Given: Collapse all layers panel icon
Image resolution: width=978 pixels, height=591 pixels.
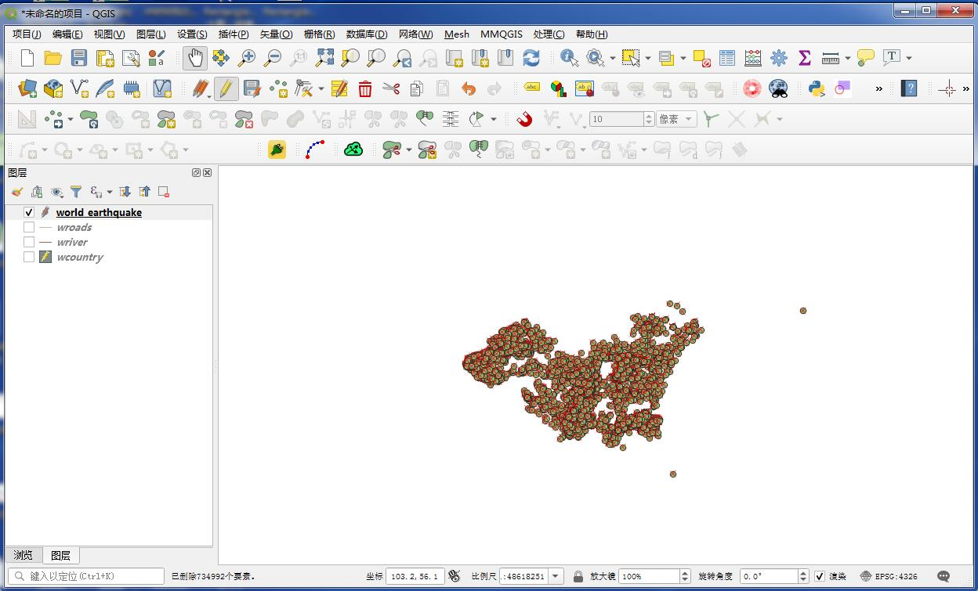Looking at the screenshot, I should (x=144, y=192).
